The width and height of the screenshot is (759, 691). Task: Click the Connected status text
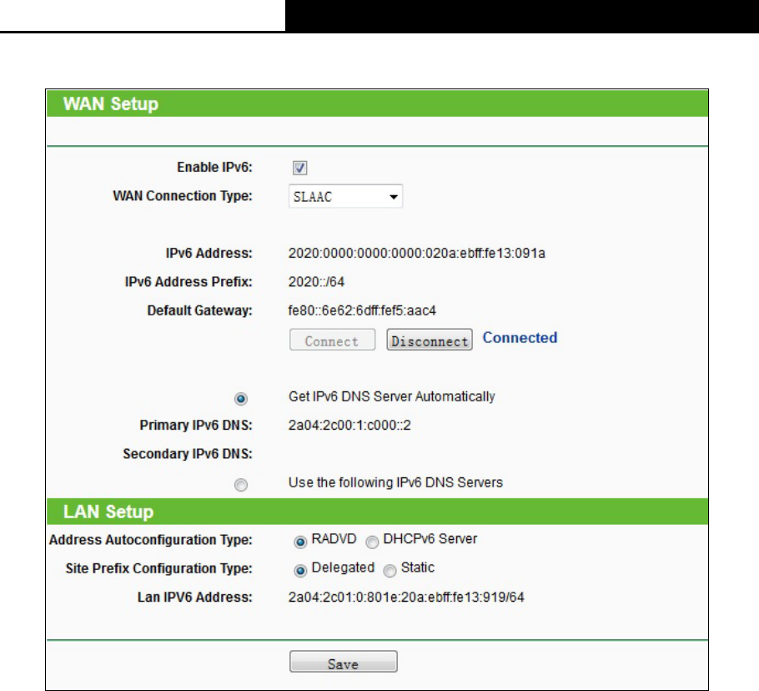pyautogui.click(x=520, y=337)
